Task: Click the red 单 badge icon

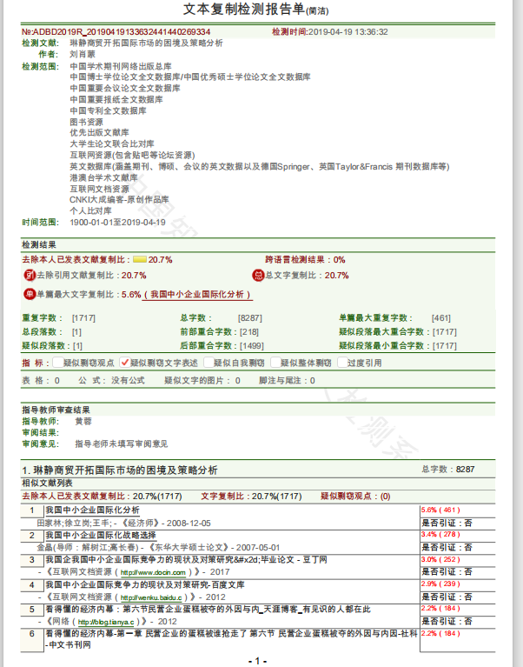Action: tap(30, 294)
